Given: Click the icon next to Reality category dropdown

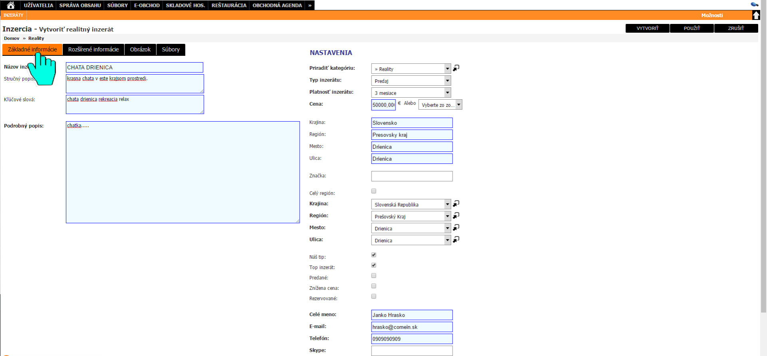Looking at the screenshot, I should coord(456,68).
